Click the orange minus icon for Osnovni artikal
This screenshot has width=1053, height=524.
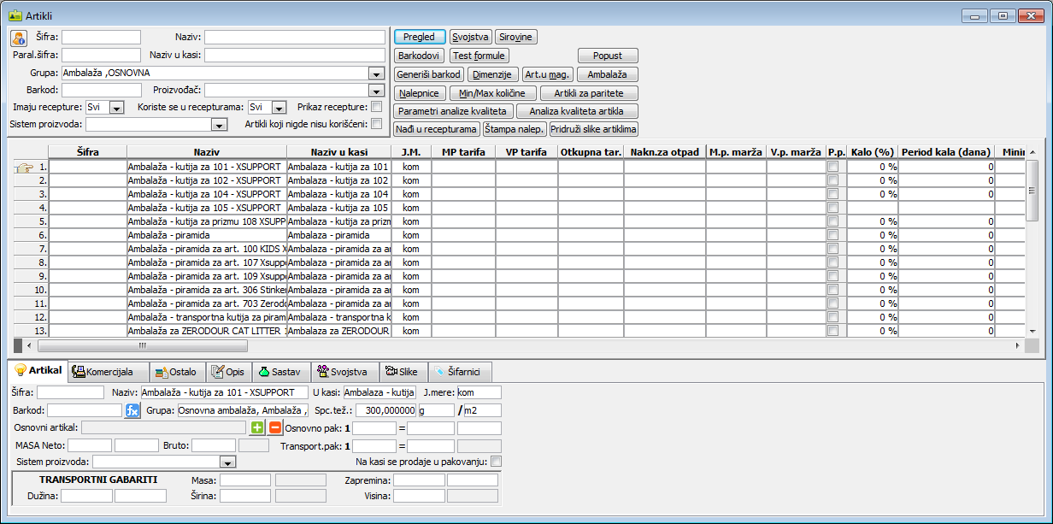274,427
